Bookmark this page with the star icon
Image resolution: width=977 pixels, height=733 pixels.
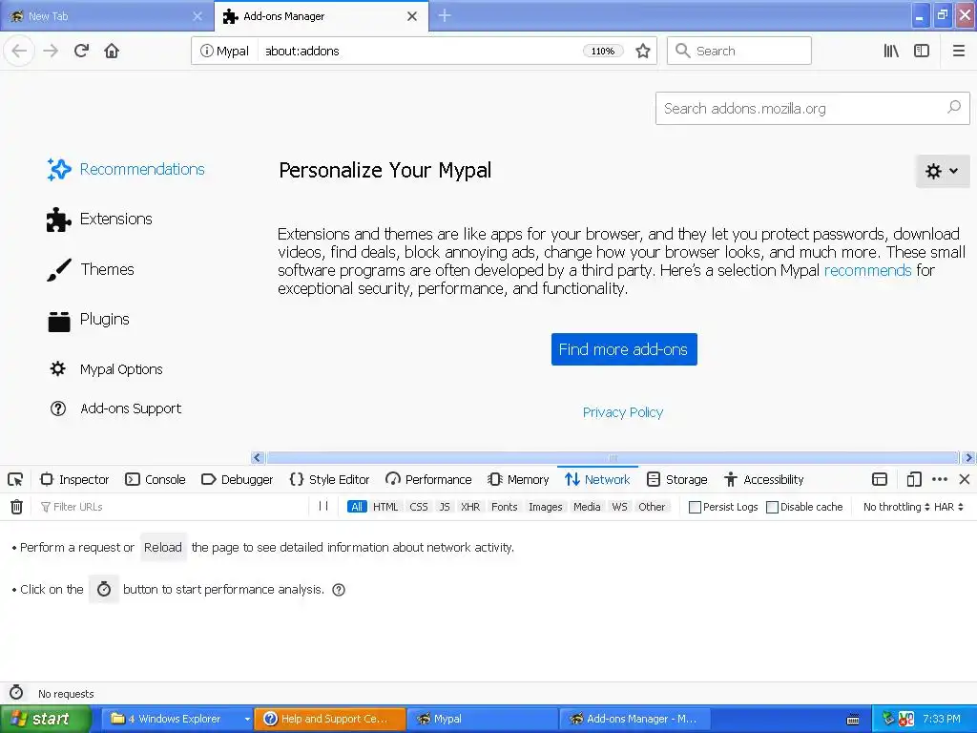click(642, 51)
